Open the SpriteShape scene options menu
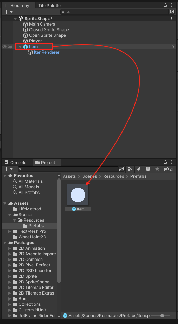 pos(172,19)
